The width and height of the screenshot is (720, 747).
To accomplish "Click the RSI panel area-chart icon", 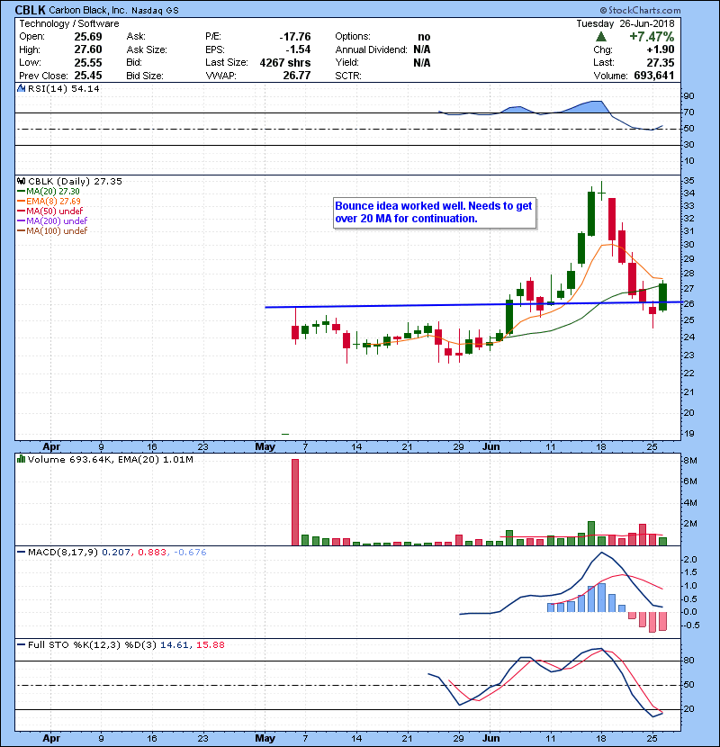I will pyautogui.click(x=21, y=88).
